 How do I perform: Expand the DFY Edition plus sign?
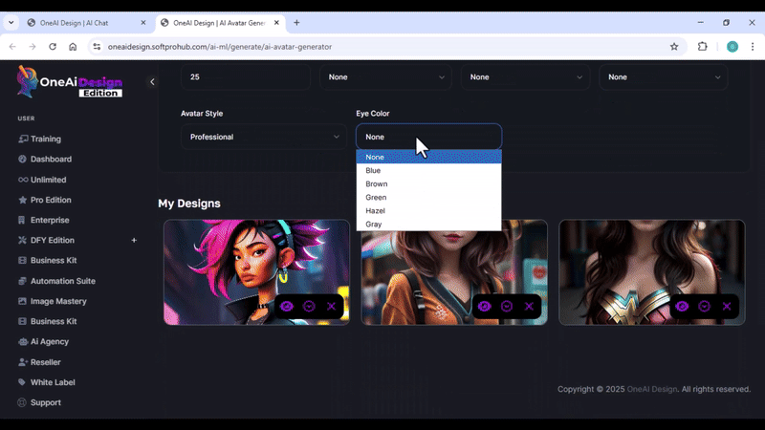point(134,241)
